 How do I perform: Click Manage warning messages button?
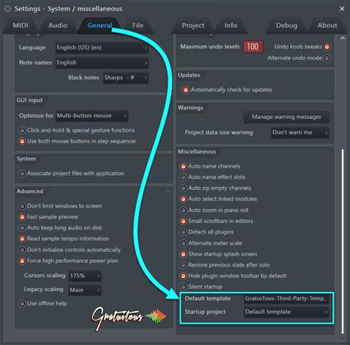[286, 117]
